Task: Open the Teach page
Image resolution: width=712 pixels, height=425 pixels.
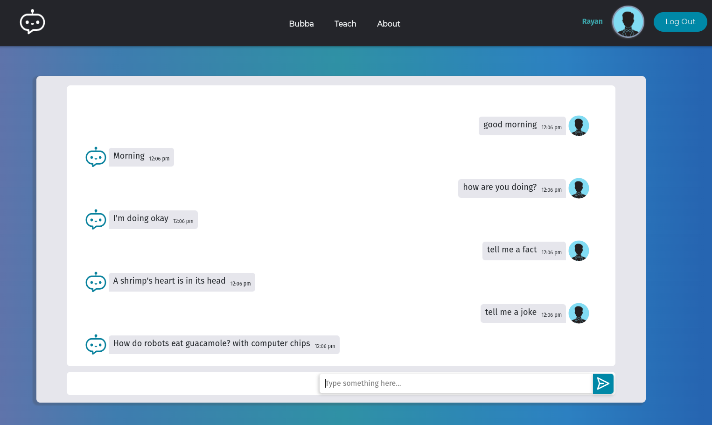Action: tap(345, 24)
